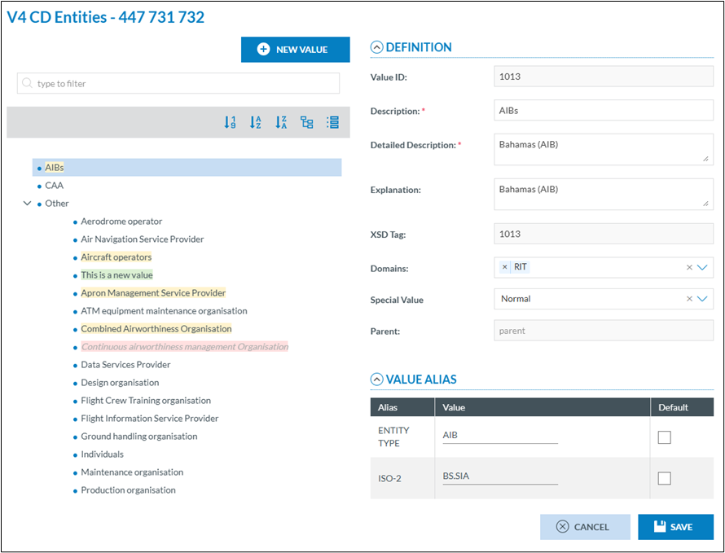Collapse the Value Alias section
Image resolution: width=725 pixels, height=553 pixels.
tap(376, 379)
